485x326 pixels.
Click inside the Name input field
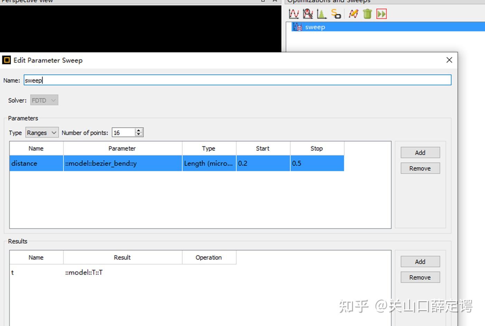coord(138,80)
